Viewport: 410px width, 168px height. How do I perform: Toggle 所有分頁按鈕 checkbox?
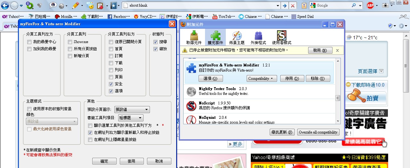[70, 49]
